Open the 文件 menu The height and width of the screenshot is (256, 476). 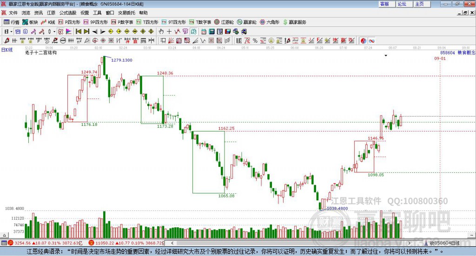point(13,13)
